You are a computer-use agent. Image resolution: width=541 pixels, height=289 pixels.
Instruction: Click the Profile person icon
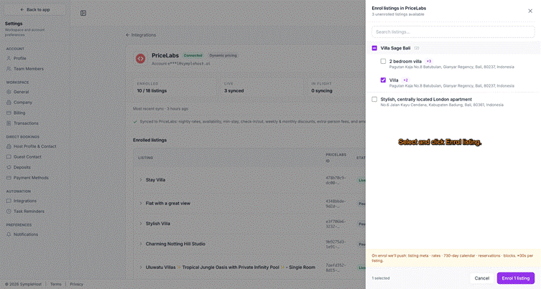tap(9, 59)
